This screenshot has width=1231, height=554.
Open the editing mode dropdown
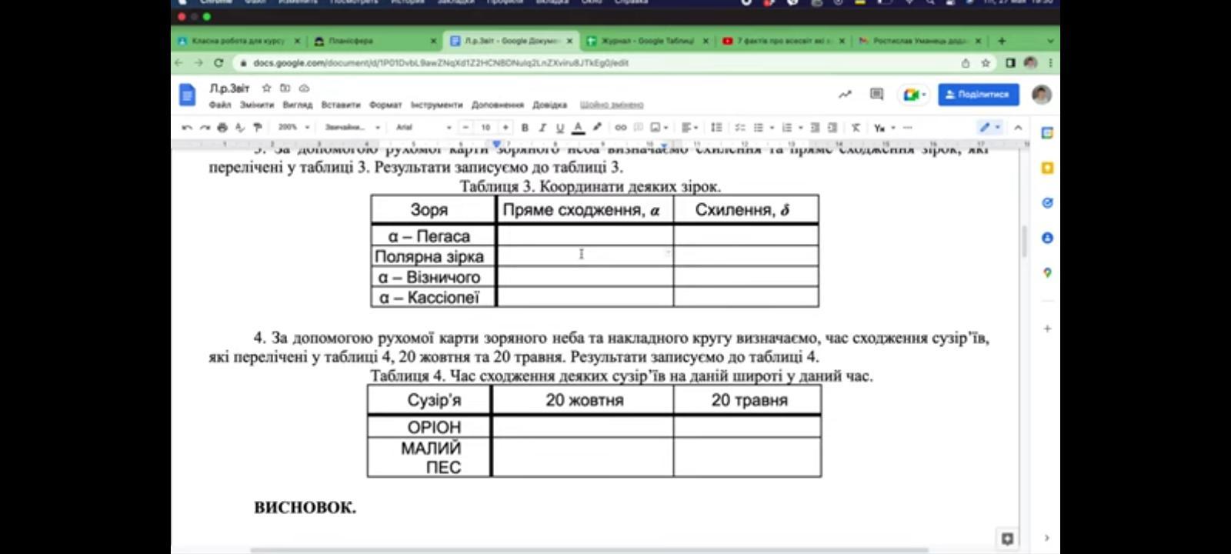[989, 128]
